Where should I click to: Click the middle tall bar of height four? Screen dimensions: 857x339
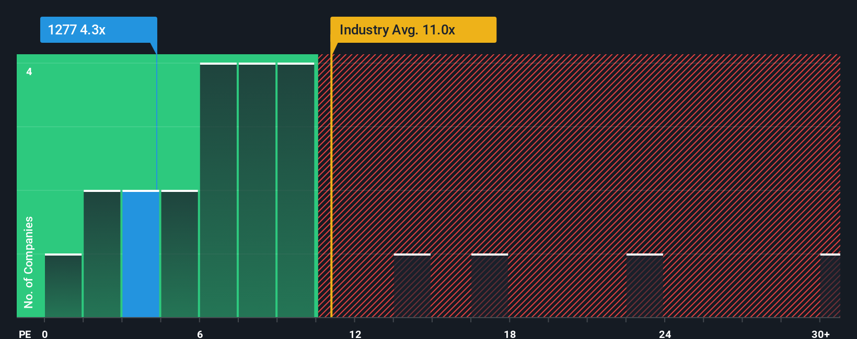pos(257,190)
